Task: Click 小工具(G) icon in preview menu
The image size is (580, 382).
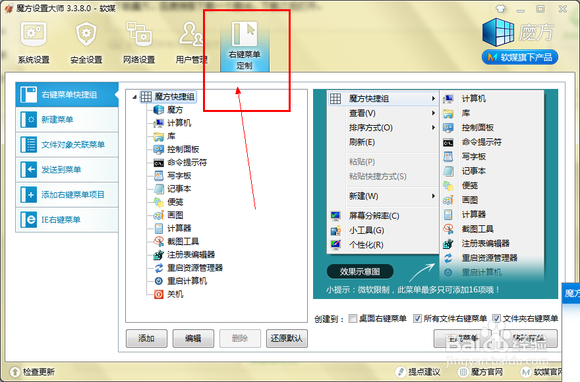Action: 335,231
